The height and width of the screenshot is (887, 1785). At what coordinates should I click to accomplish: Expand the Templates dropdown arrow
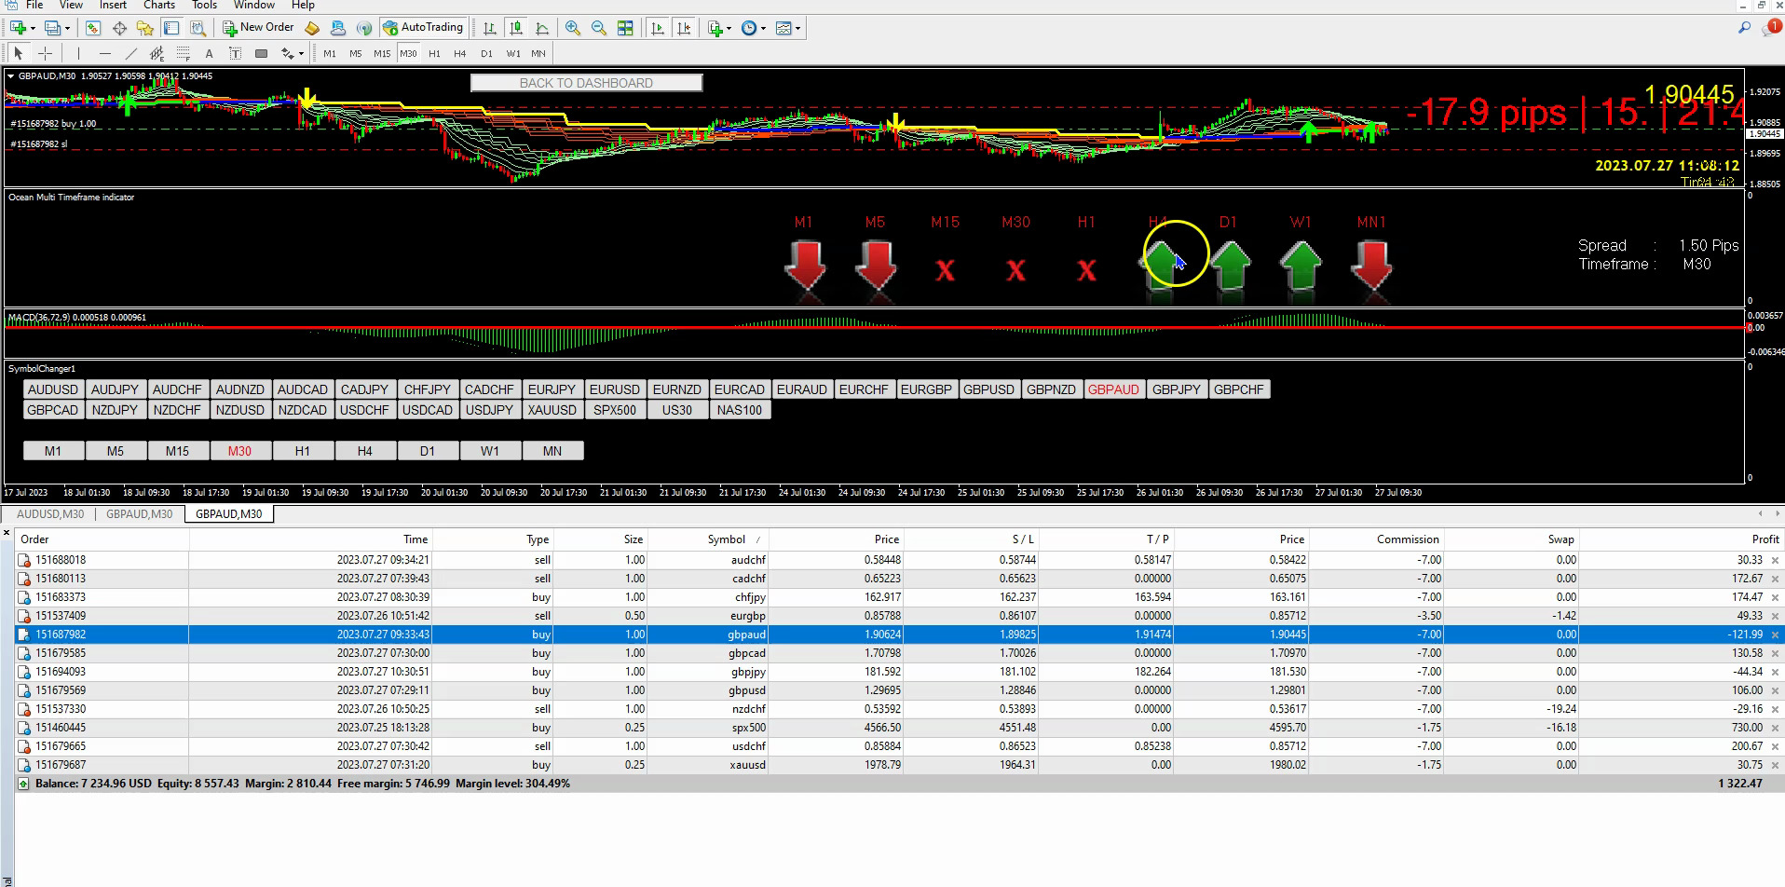pos(797,28)
